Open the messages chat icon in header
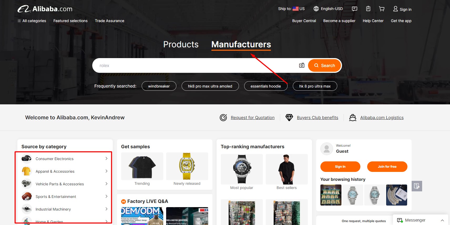 pos(354,9)
